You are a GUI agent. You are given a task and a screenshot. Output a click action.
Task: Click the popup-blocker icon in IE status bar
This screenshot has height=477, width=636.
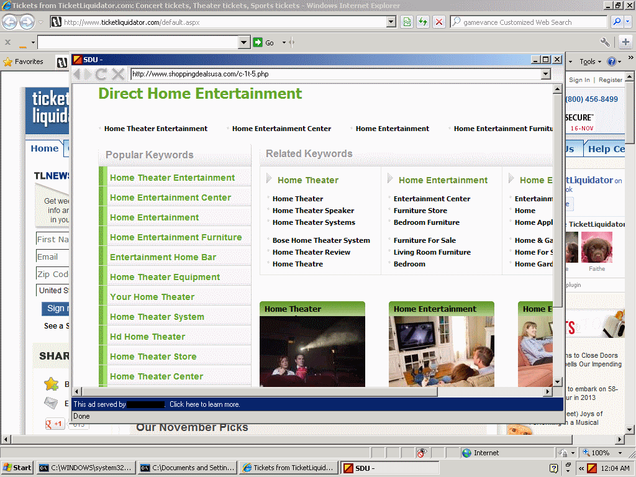click(x=422, y=453)
